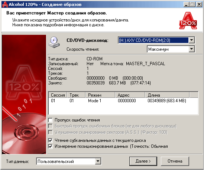Click the address cell 00000000 in track list
The height and width of the screenshot is (170, 204).
pyautogui.click(x=127, y=101)
